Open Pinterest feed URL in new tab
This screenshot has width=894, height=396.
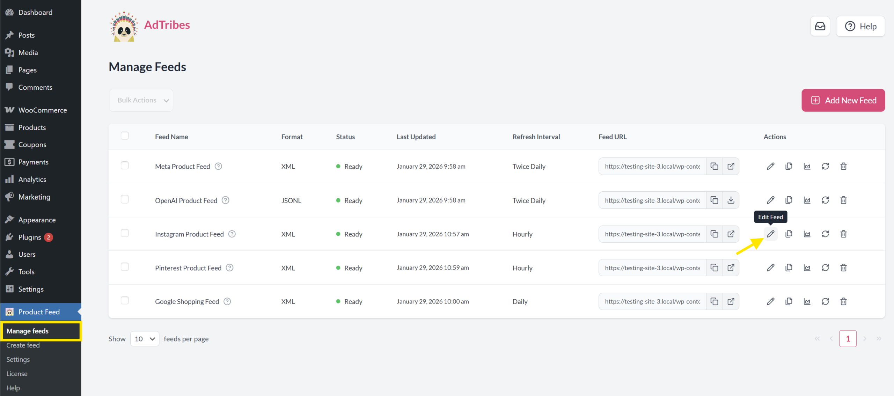click(731, 268)
